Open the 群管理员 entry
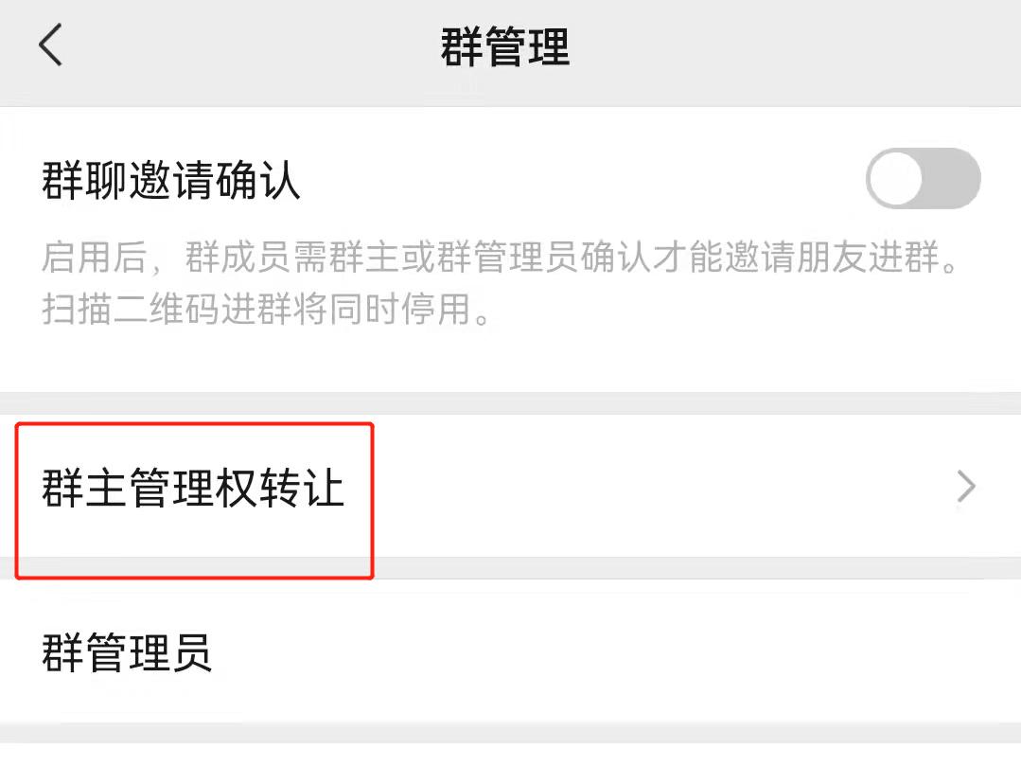This screenshot has width=1021, height=766. coord(511,650)
